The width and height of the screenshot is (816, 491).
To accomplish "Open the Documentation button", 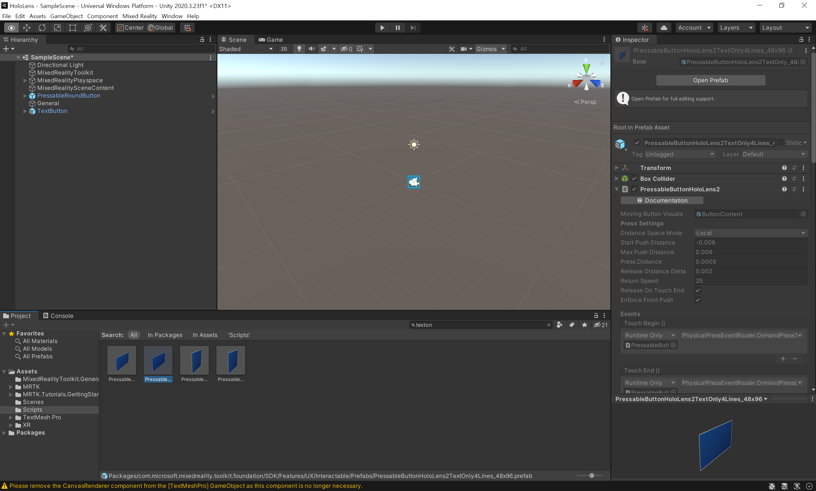I will click(661, 200).
